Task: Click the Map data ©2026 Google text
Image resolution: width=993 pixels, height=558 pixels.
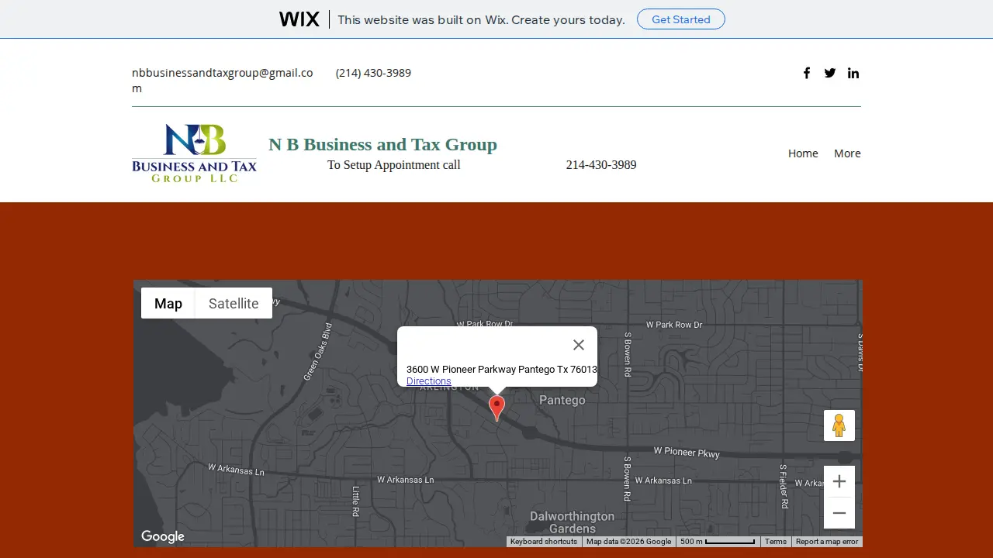Action: click(628, 542)
